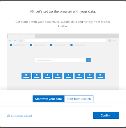The width and height of the screenshot is (126, 128).
Task: Click the profile circle in illustration
Action: (110, 41)
